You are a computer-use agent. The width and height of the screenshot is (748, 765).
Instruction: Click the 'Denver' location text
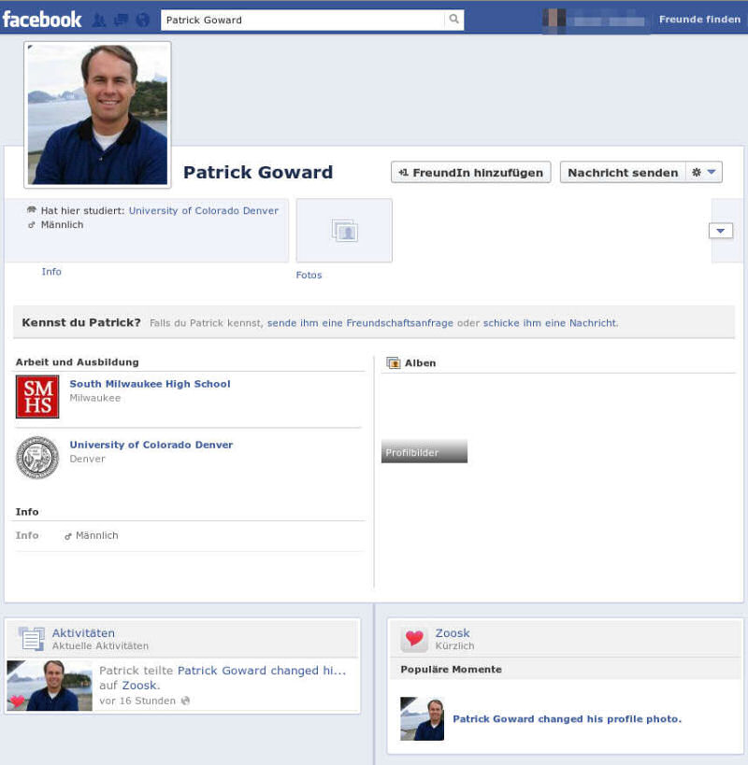(x=87, y=460)
